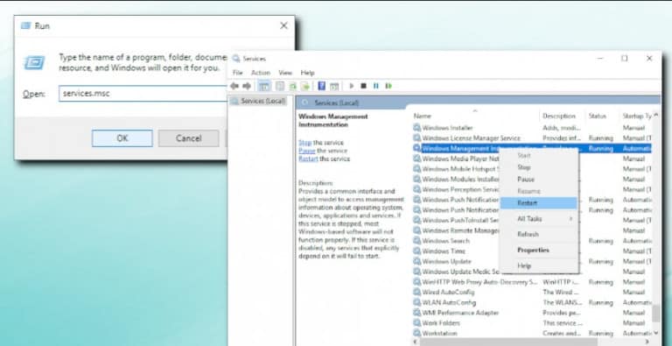The image size is (672, 346).
Task: Click the Stop Service square icon
Action: pos(363,87)
